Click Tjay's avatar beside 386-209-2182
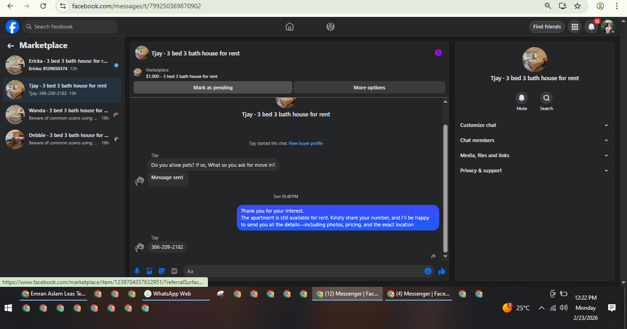 click(140, 247)
